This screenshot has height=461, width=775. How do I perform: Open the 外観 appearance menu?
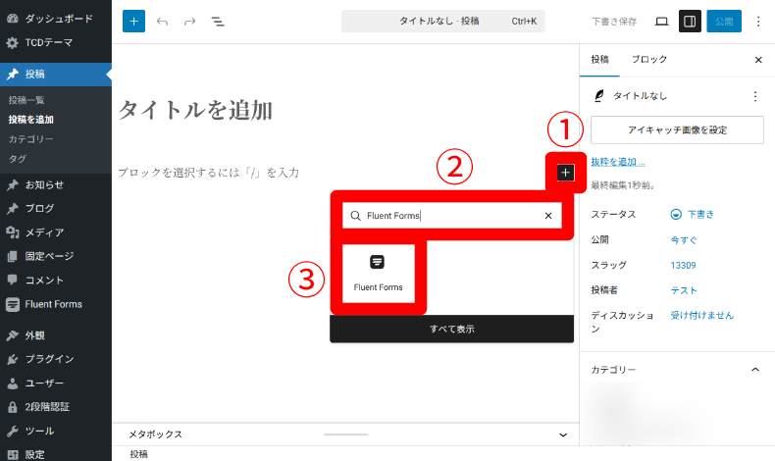coord(56,335)
